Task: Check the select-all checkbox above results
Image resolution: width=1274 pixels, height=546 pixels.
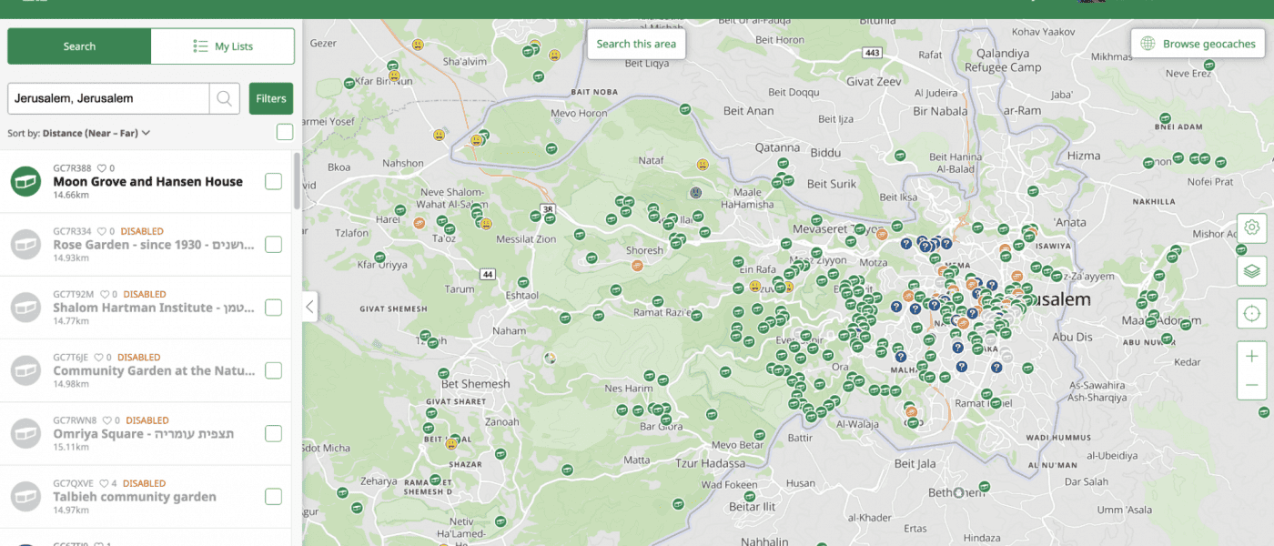Action: click(x=285, y=133)
